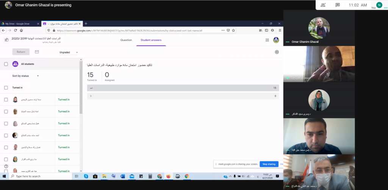Go to Firefox home page icon
388x190 pixels.
22,30
